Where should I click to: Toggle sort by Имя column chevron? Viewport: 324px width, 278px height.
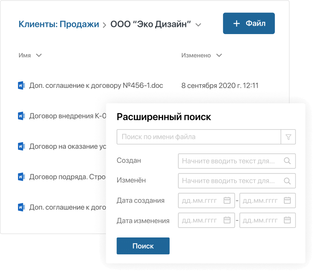click(x=39, y=55)
